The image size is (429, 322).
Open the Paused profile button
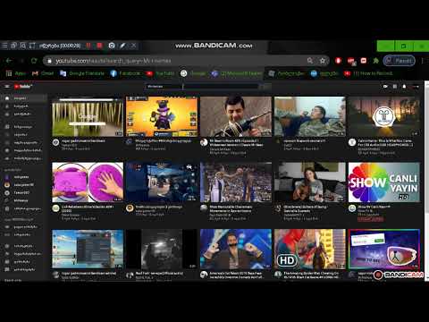[x=400, y=61]
